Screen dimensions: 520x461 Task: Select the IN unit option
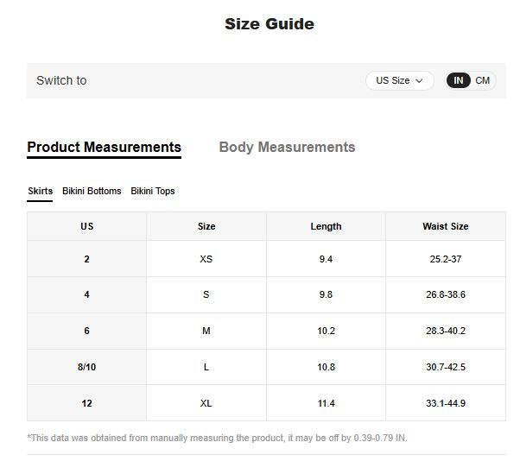(459, 80)
